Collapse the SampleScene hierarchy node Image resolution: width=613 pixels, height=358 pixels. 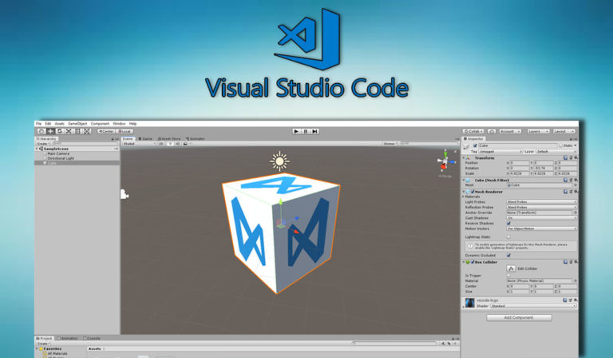pyautogui.click(x=37, y=149)
